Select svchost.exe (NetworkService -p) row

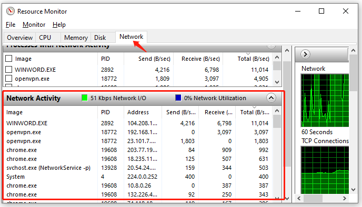tap(138, 168)
